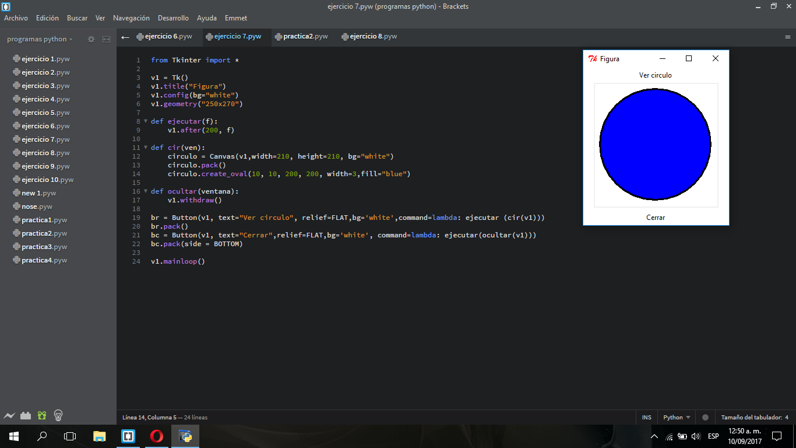Collapse the cir function code fold triangle
The image size is (796, 448).
(145, 147)
